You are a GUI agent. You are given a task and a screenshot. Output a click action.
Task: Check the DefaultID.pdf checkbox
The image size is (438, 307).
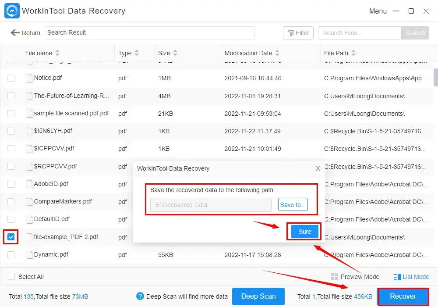(11, 219)
